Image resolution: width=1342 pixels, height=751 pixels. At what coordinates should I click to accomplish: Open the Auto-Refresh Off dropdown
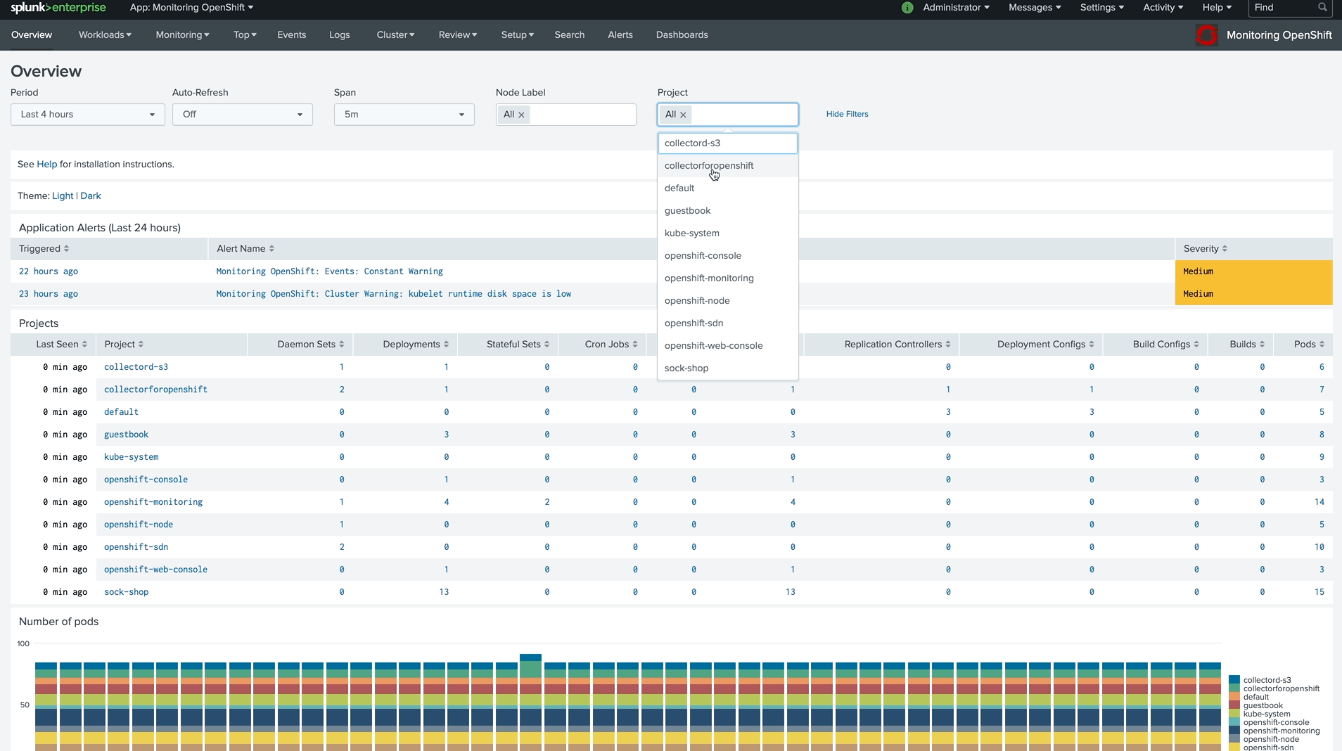click(x=243, y=115)
